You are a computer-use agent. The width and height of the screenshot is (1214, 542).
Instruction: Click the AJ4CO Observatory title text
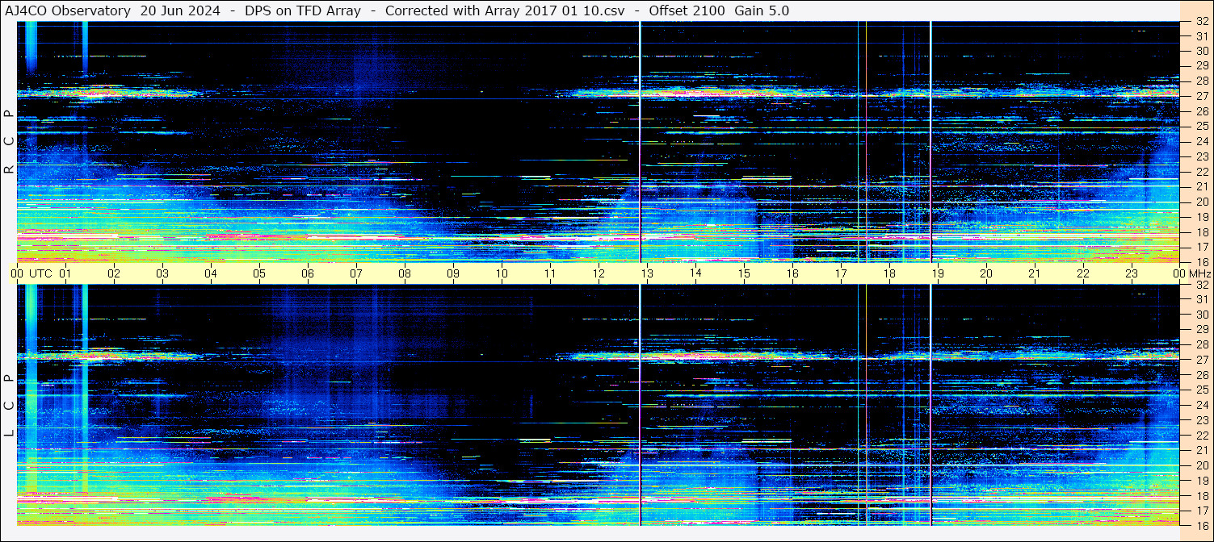click(x=67, y=10)
